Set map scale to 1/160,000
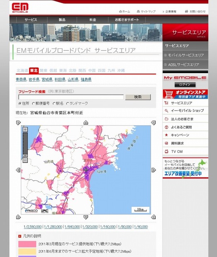Image resolution: width=217 pixels, height=257 pixels. pyautogui.click(x=108, y=227)
